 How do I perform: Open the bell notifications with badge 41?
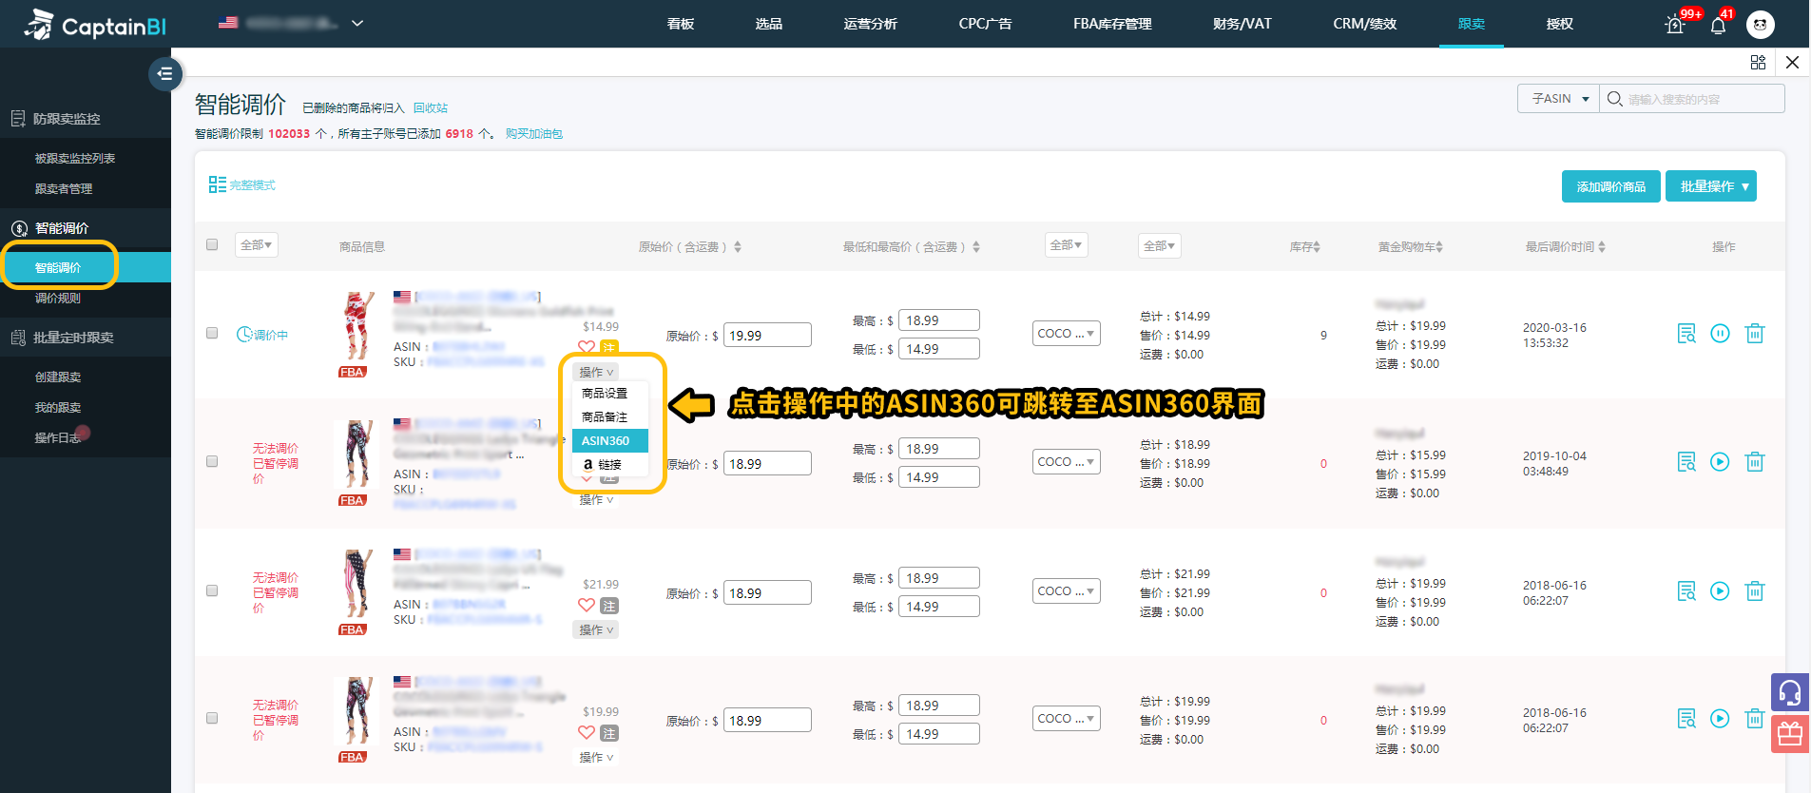(1718, 25)
